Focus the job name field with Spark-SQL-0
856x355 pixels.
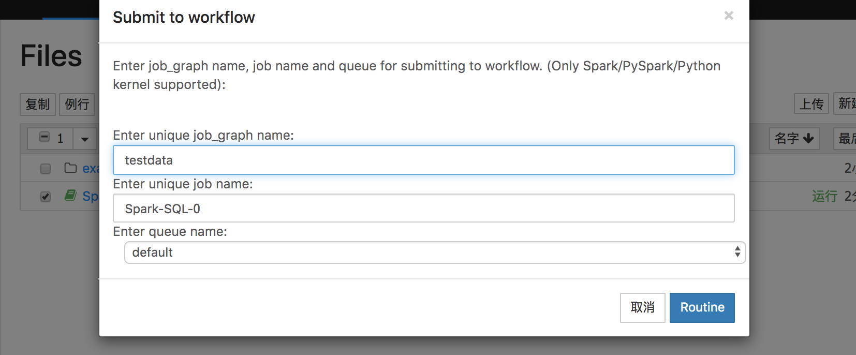click(423, 208)
